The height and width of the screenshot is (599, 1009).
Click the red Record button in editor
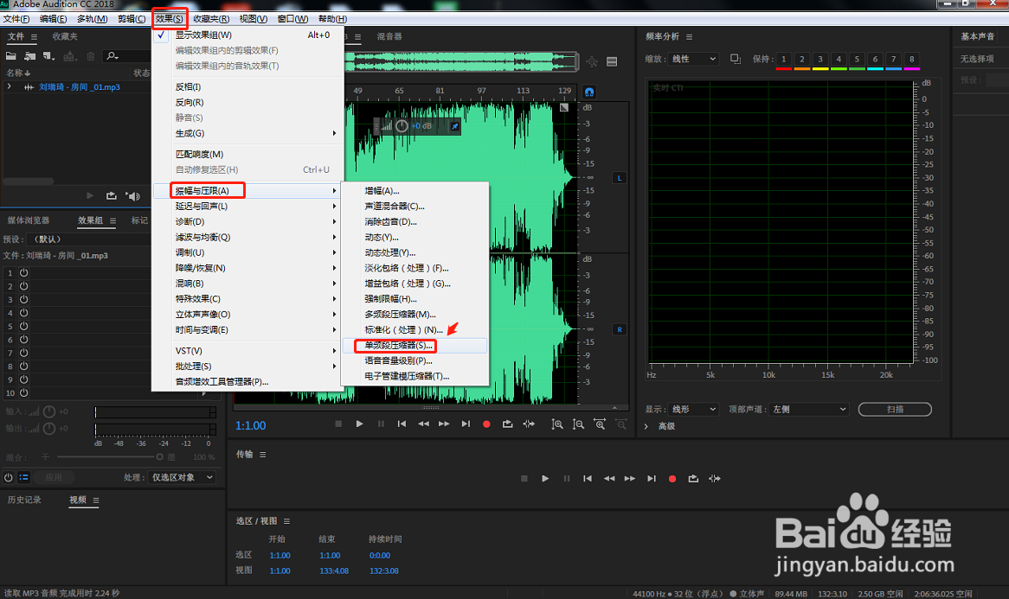point(486,424)
